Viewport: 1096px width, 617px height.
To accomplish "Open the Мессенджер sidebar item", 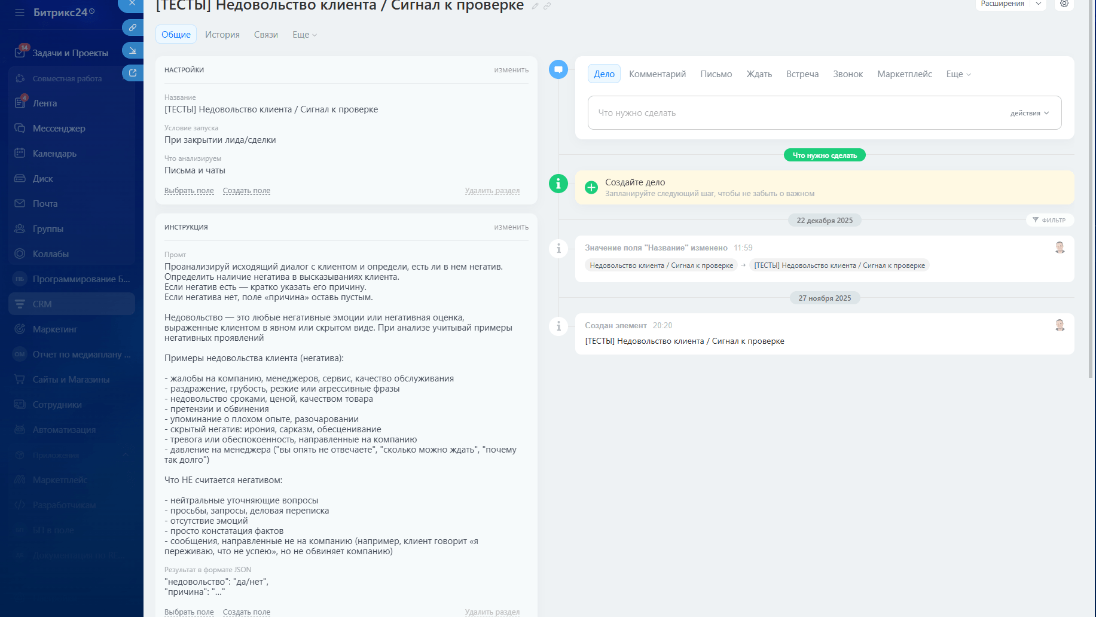I will 59,129.
